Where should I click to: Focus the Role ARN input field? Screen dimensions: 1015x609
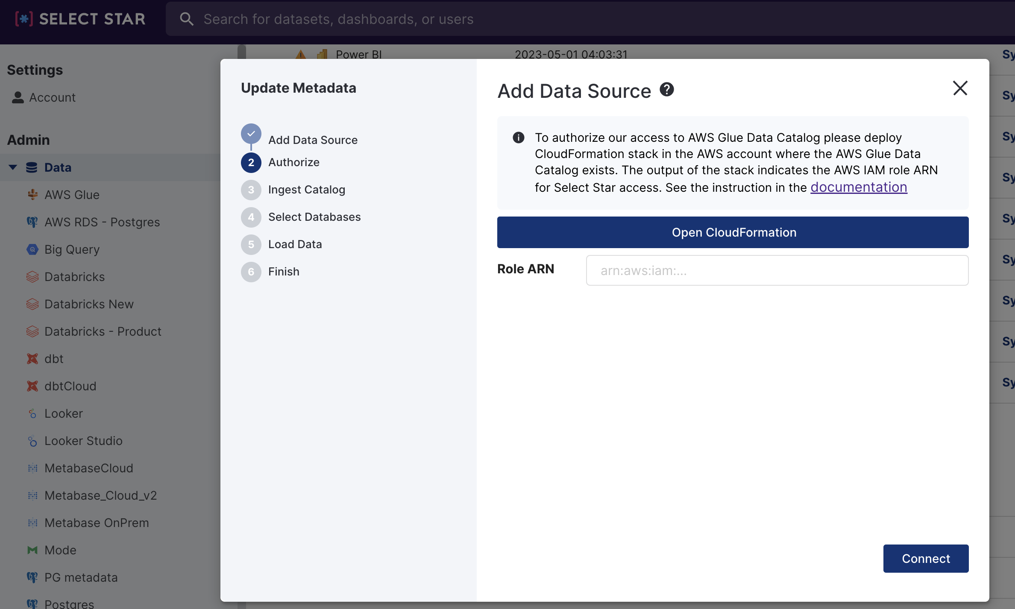[777, 270]
